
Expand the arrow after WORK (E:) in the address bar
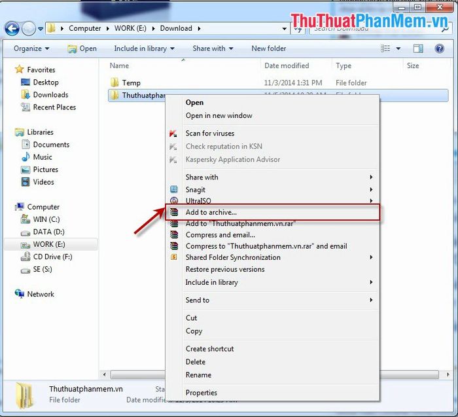coord(153,28)
